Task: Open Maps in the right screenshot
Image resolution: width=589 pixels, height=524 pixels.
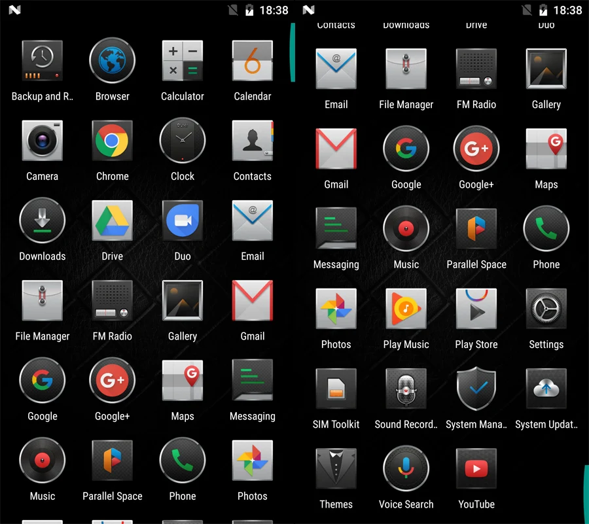Action: click(x=546, y=148)
